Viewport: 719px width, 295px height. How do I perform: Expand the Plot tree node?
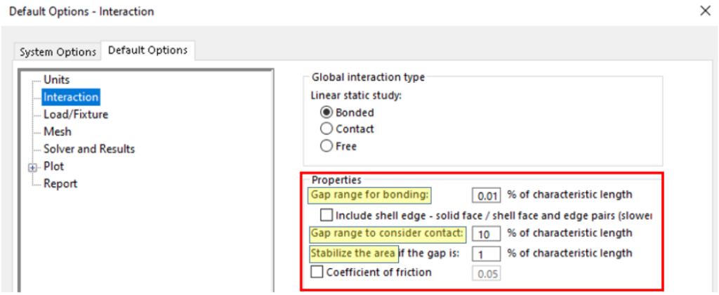(32, 166)
